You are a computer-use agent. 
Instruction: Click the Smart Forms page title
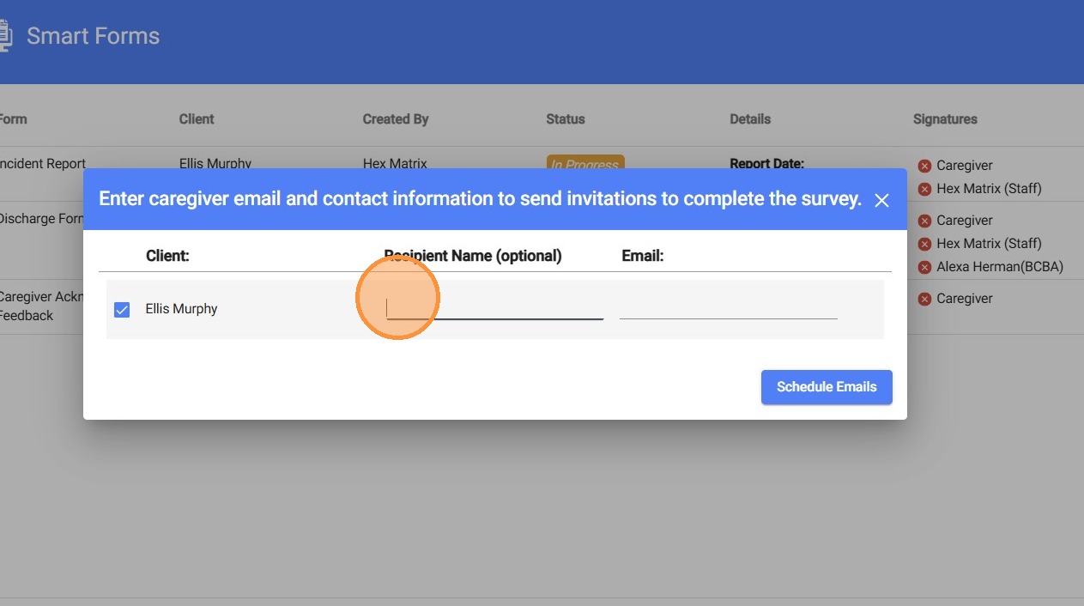click(93, 36)
